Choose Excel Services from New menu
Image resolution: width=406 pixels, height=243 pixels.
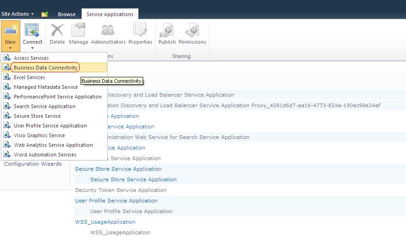point(54,77)
